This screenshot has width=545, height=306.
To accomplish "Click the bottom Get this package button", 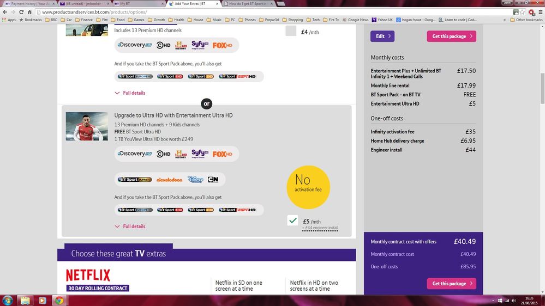I will coord(452,284).
